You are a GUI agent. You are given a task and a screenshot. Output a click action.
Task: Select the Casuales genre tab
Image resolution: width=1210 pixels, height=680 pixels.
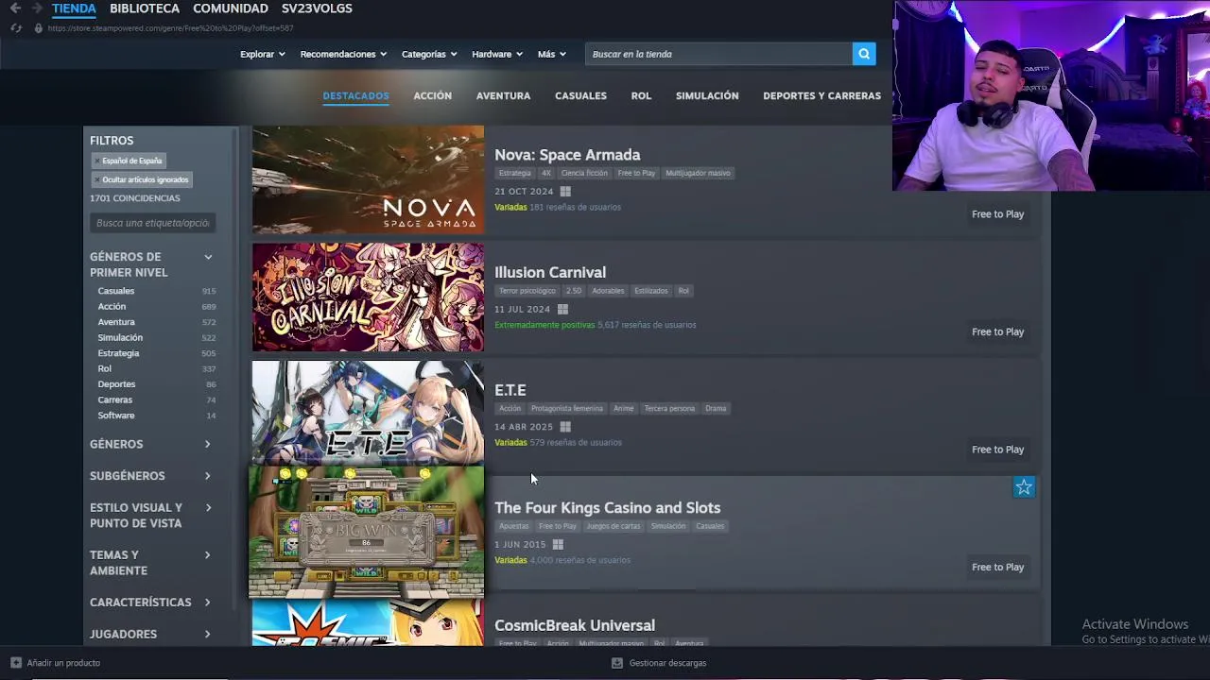[580, 95]
